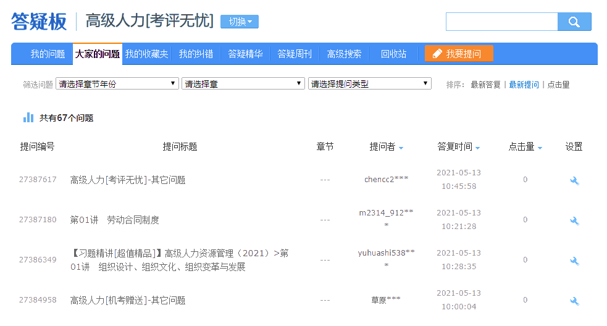Click reply time 2021-05-13 10:28:35
The width and height of the screenshot is (607, 326).
(x=459, y=259)
